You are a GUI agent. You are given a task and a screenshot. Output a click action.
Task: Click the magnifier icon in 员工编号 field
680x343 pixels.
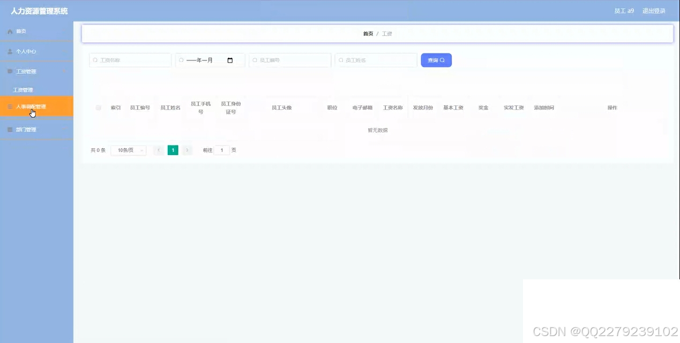[x=256, y=60]
